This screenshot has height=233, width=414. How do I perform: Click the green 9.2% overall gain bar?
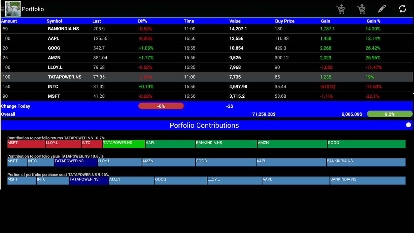pos(389,114)
